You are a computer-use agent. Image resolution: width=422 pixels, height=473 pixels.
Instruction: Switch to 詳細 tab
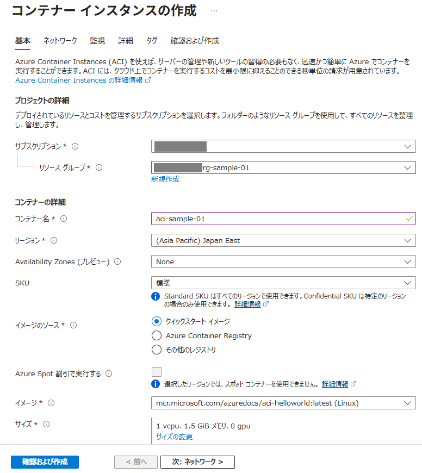(x=126, y=41)
